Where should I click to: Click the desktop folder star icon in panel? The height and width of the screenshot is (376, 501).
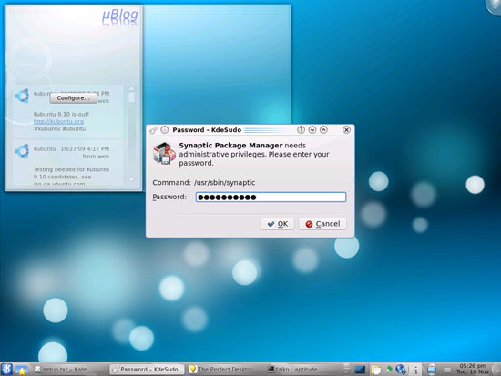click(x=22, y=370)
